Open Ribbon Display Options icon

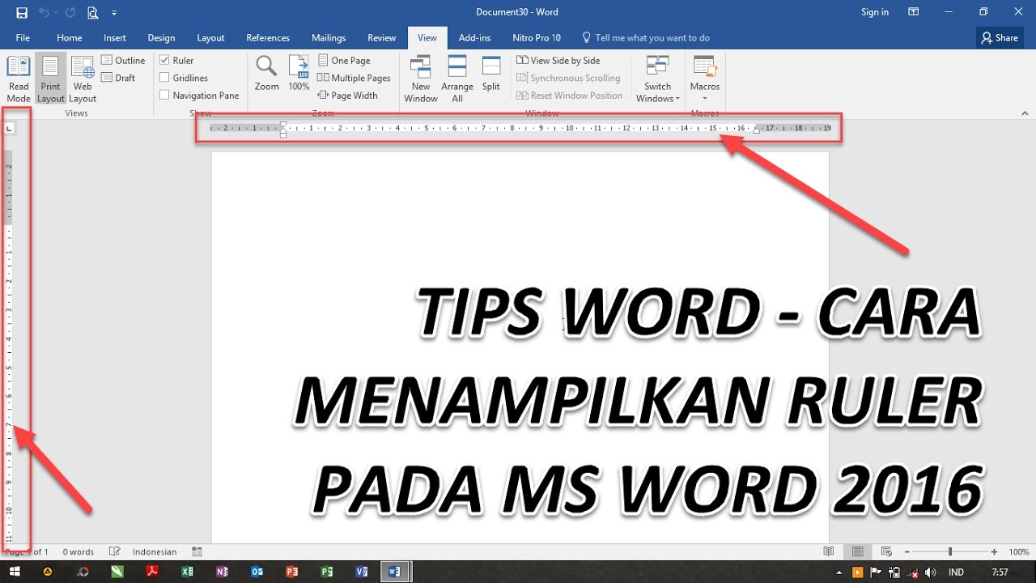pyautogui.click(x=914, y=12)
